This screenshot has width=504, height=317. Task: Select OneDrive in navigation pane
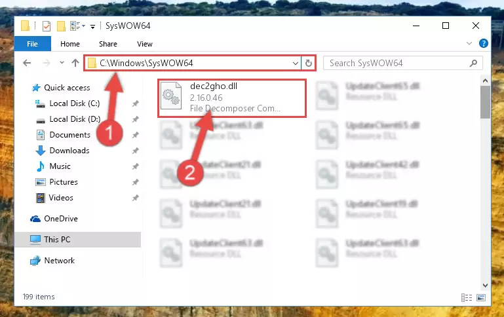click(61, 219)
